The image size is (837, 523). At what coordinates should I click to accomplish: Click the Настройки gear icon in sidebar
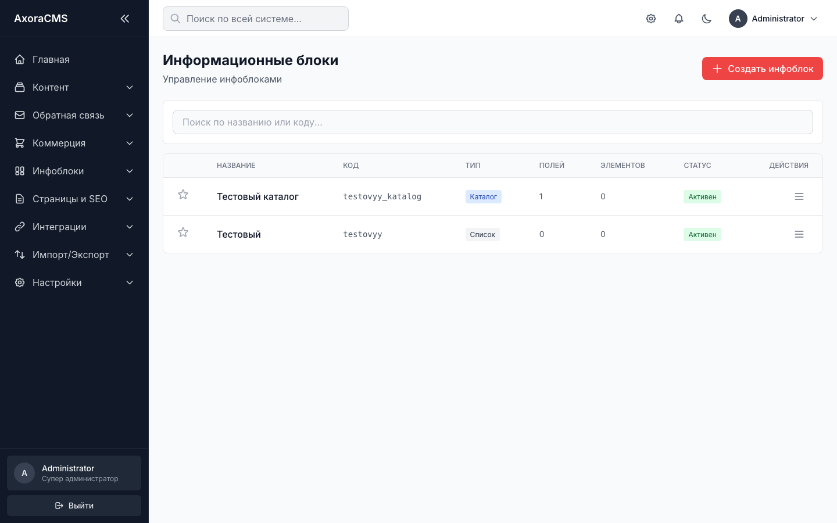[x=20, y=282]
